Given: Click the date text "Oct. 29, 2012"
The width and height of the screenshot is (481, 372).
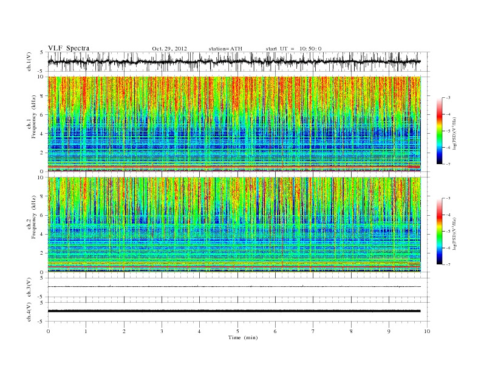Looking at the screenshot, I should 169,49.
